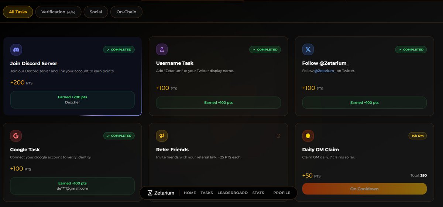The image size is (443, 207).
Task: Open STATS in the bottom navigation
Action: click(x=258, y=193)
